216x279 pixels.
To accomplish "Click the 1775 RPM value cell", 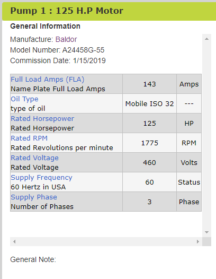I will click(x=149, y=143).
